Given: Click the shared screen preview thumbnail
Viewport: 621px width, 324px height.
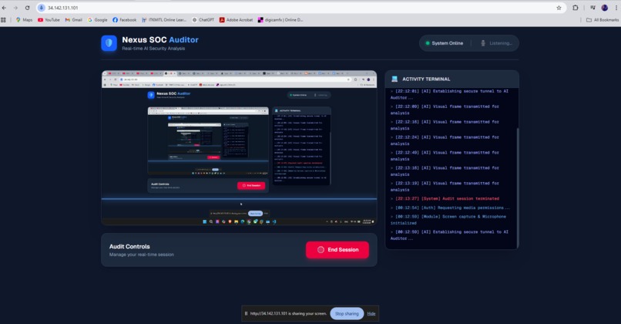Looking at the screenshot, I should click(239, 148).
